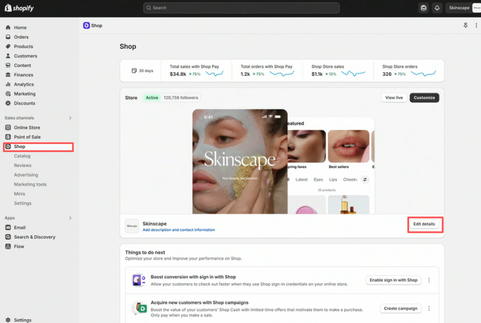
Task: Click the top Search bar
Action: (x=241, y=7)
